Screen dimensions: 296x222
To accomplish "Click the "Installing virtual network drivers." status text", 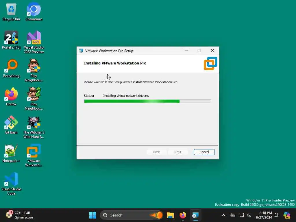I will coord(126,96).
